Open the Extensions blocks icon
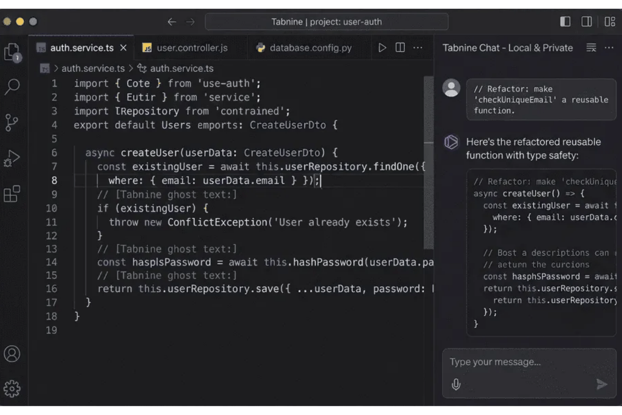 (12, 194)
